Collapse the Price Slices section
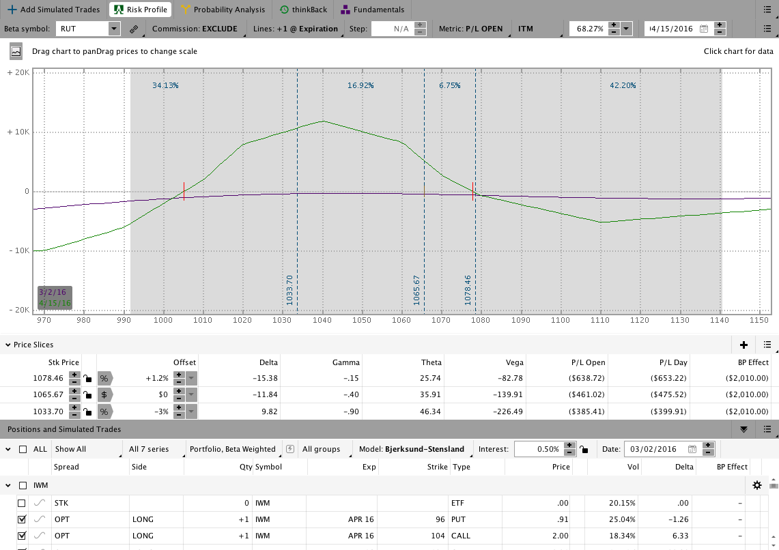Viewport: 779px width, 550px height. tap(8, 345)
